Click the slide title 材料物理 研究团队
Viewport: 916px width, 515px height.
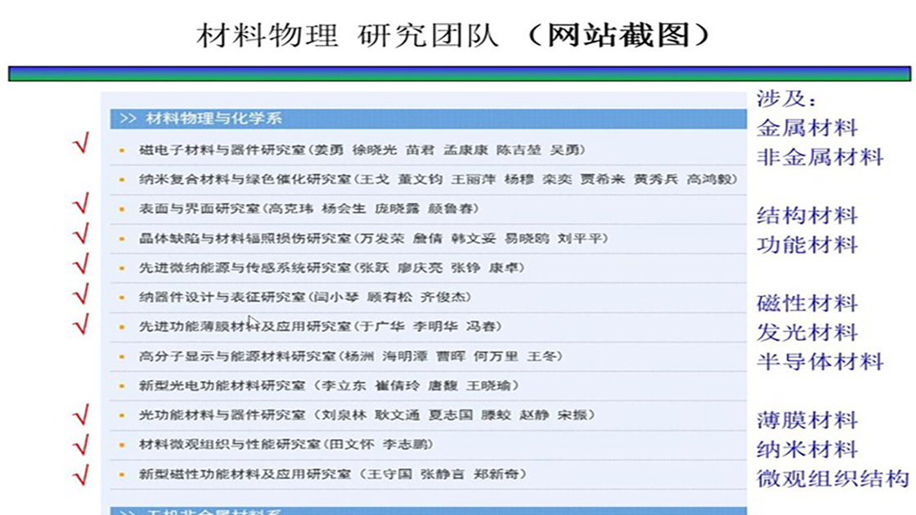348,35
